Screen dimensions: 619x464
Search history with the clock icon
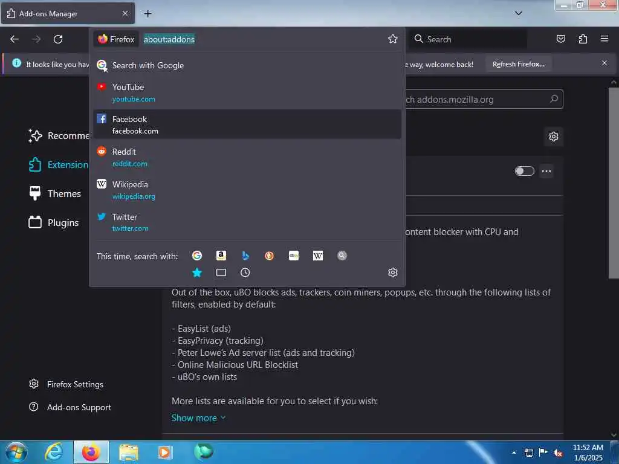pos(245,272)
